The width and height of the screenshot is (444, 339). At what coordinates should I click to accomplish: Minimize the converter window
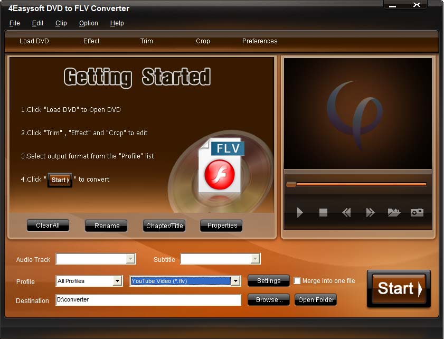pyautogui.click(x=392, y=6)
